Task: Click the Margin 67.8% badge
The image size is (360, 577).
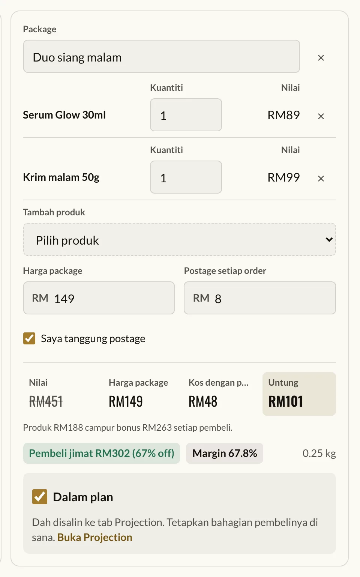Action: 225,453
